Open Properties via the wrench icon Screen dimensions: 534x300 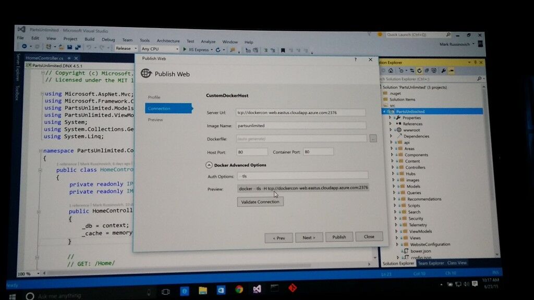[x=443, y=71]
